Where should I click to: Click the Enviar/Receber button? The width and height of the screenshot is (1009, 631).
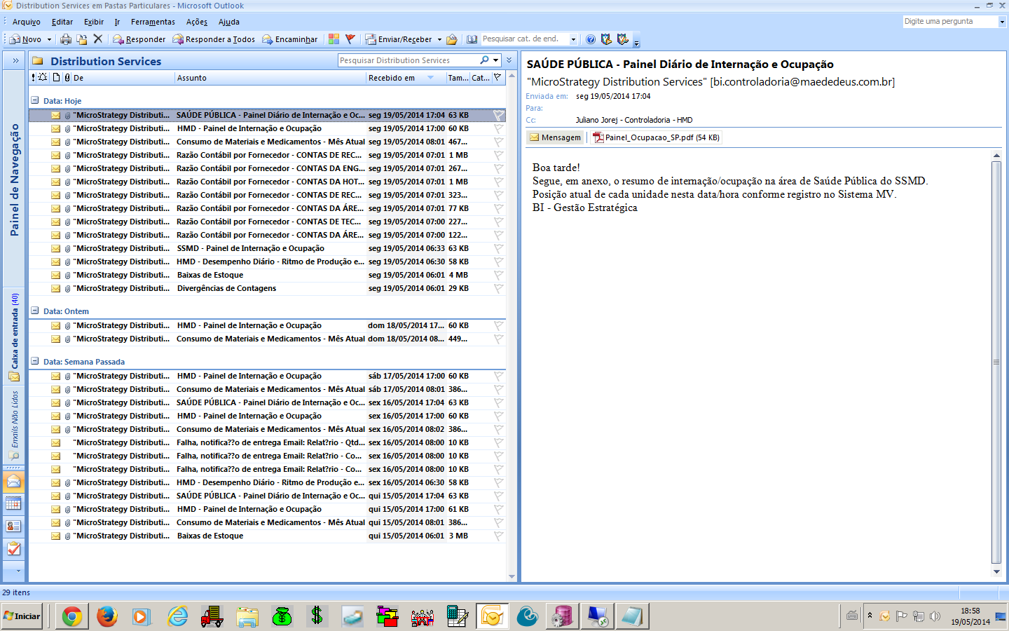pos(399,39)
